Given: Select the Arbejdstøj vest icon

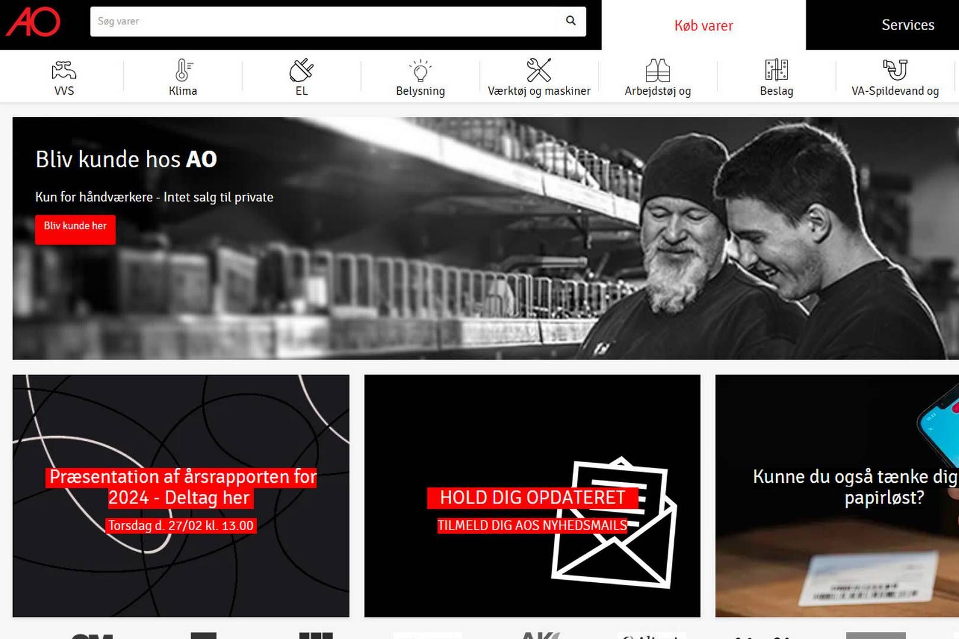Looking at the screenshot, I should coord(658,70).
